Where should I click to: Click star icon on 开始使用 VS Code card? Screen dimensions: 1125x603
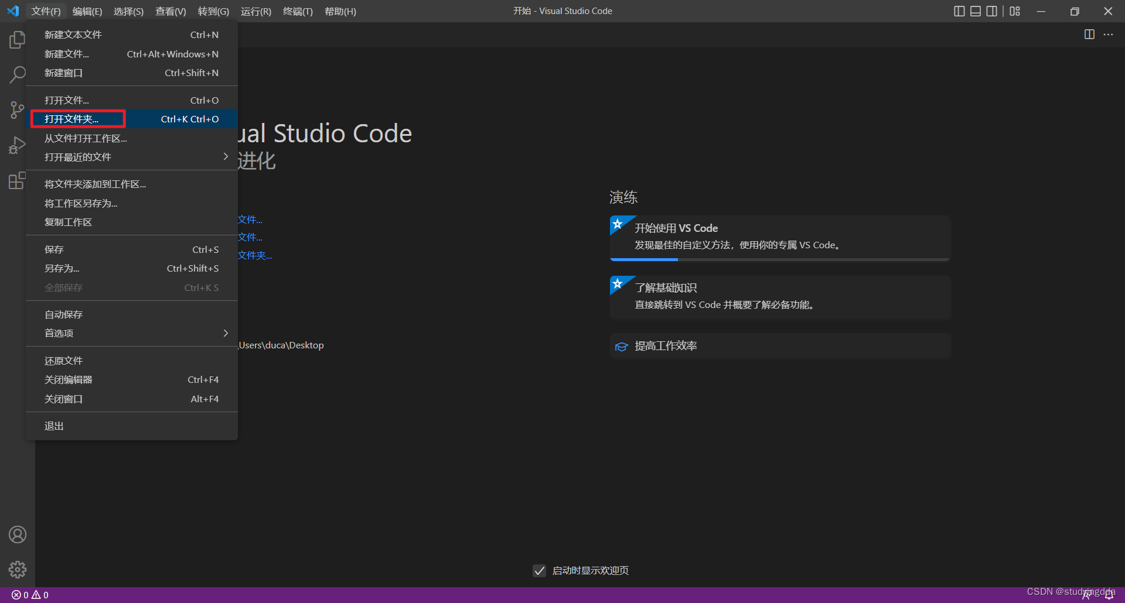tap(618, 224)
